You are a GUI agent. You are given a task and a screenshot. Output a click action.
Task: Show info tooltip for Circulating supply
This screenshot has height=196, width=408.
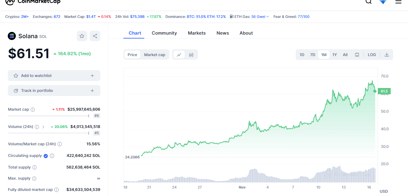[52, 156]
